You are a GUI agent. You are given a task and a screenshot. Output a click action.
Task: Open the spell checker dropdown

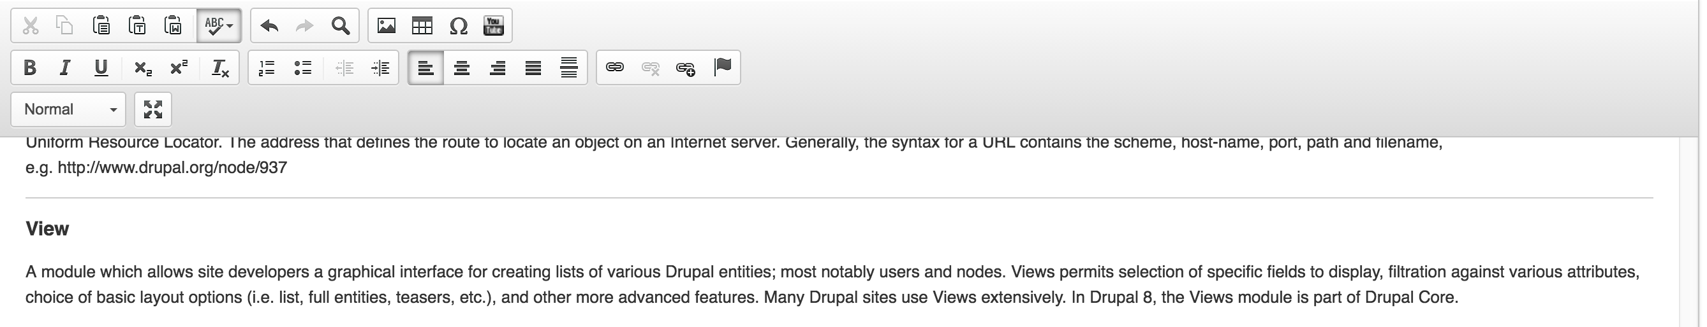219,25
